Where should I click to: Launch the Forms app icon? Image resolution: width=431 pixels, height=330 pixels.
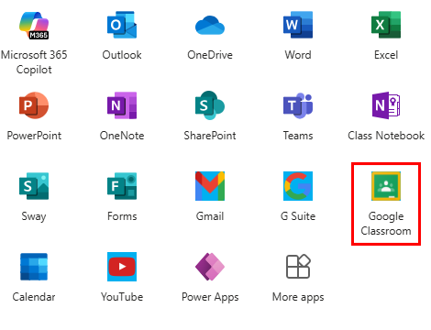(122, 186)
